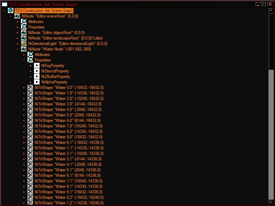Click the window icon in the title bar

click(x=4, y=4)
